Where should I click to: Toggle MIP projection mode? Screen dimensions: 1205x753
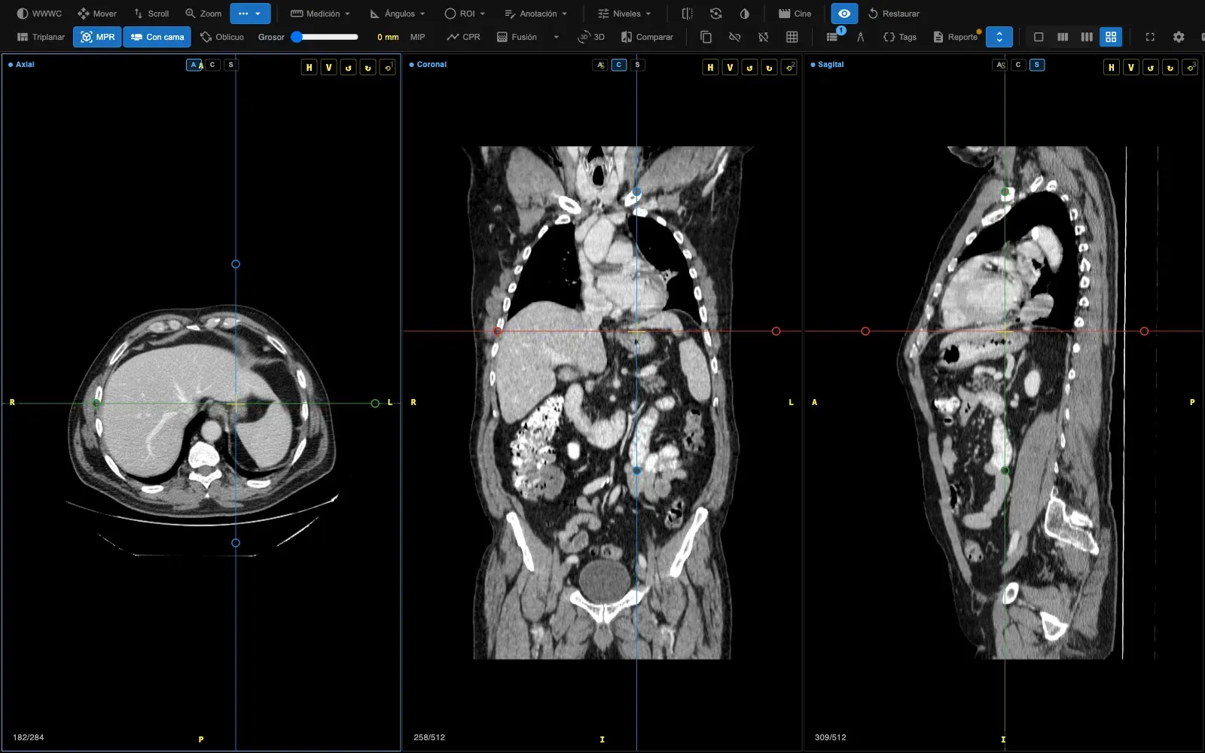coord(417,37)
